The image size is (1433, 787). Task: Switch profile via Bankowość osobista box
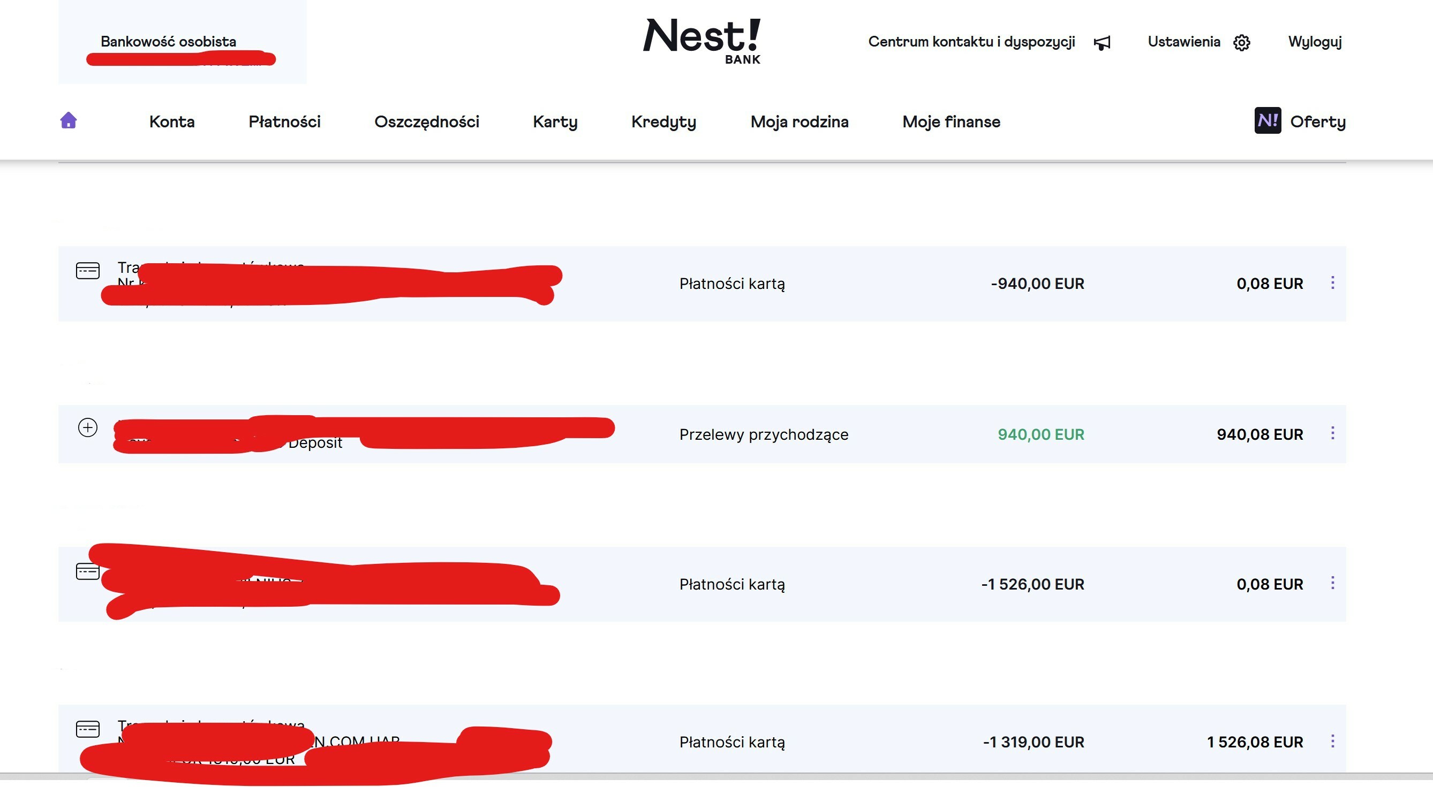183,42
